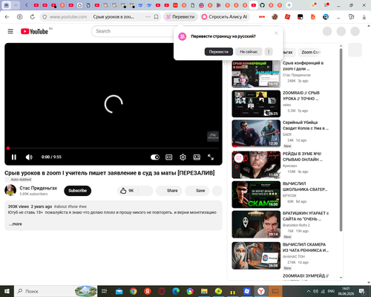Click the cookie extension icon
371x297 pixels.
coord(275,17)
